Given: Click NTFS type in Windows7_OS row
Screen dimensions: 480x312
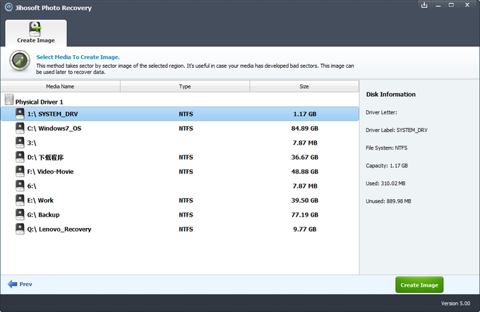Looking at the screenshot, I should [x=186, y=128].
